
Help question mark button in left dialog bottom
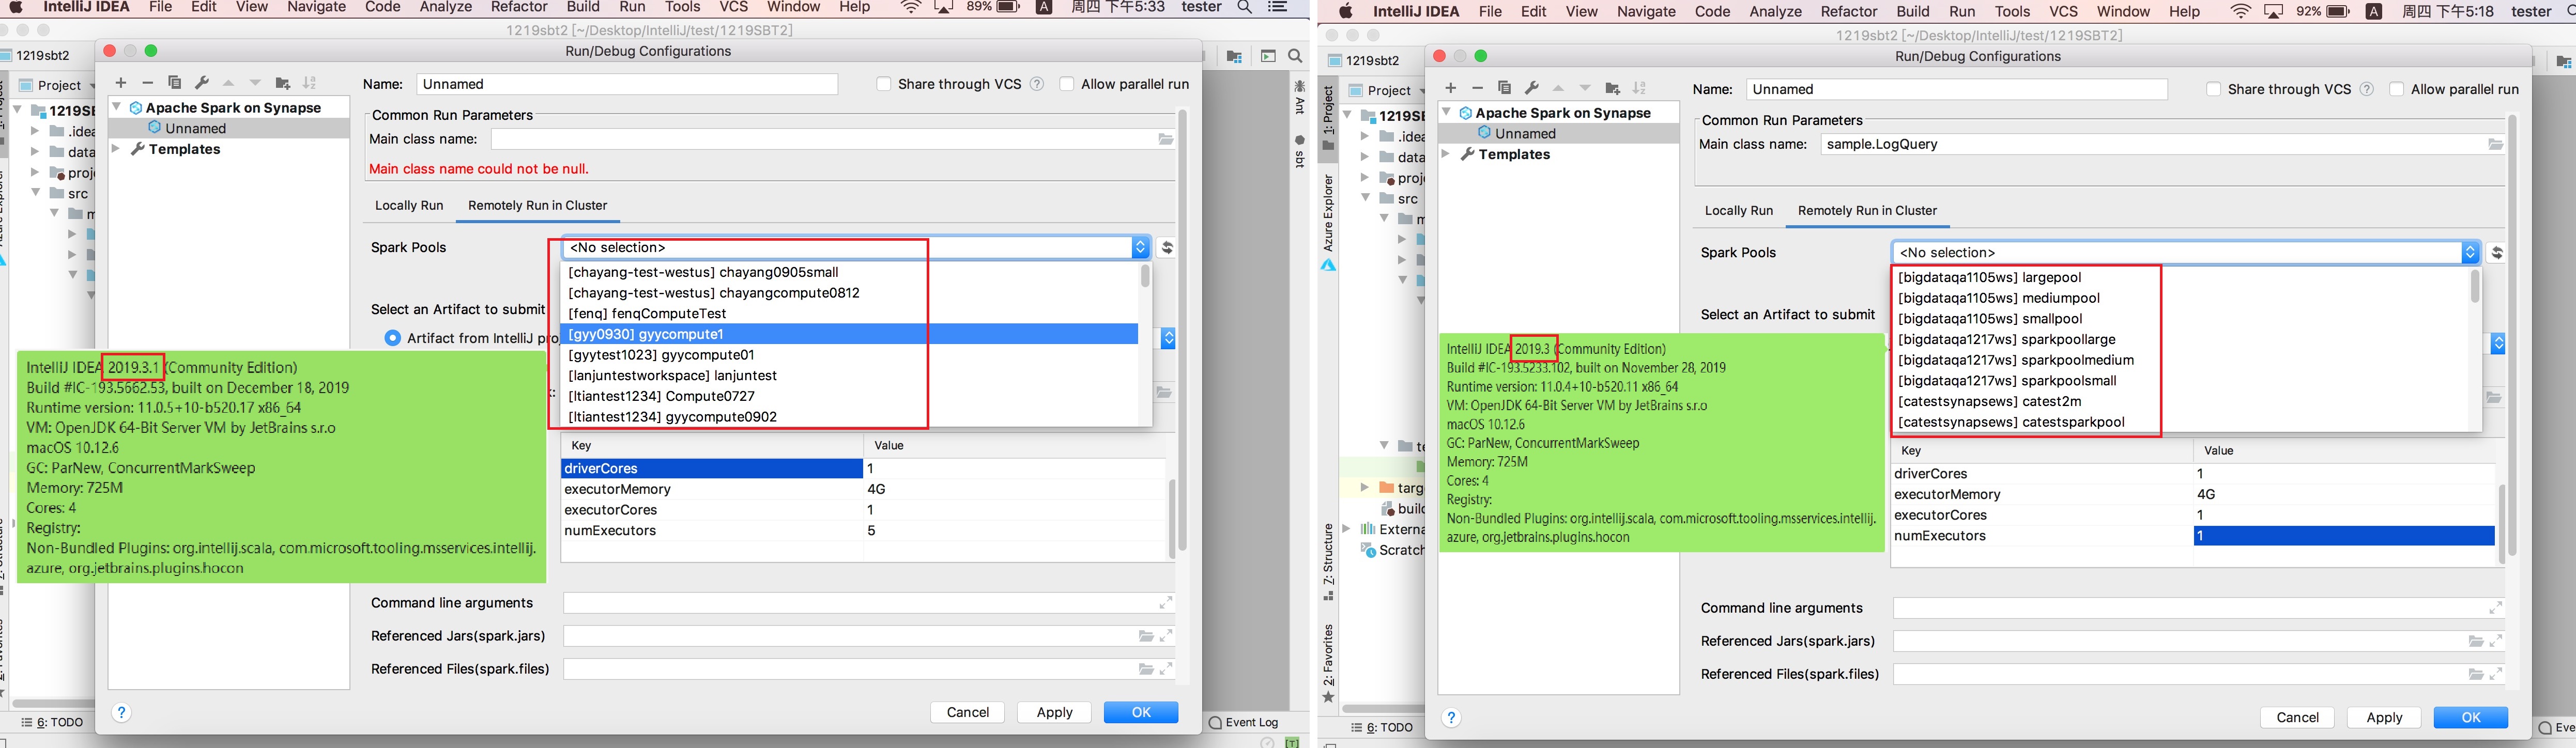click(121, 712)
